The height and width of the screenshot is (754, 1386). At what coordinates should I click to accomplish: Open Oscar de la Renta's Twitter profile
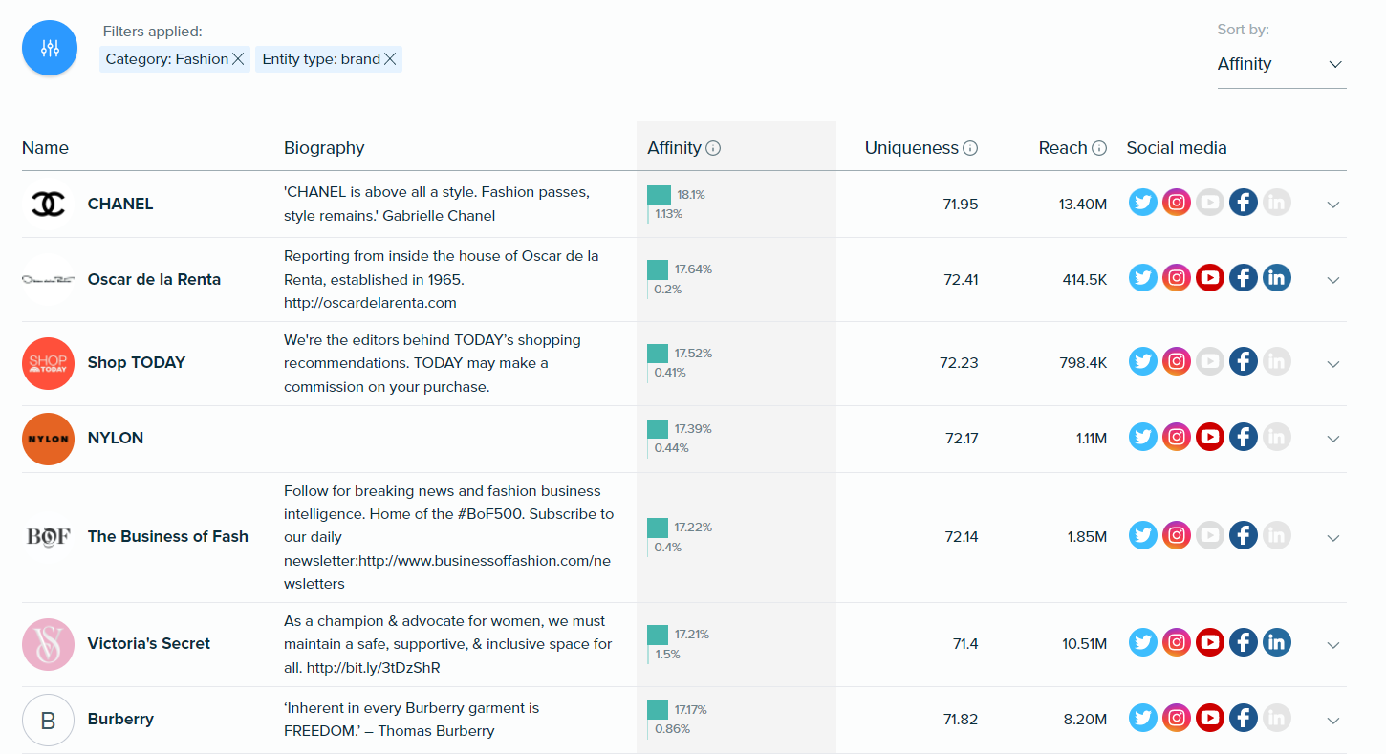[x=1143, y=278]
